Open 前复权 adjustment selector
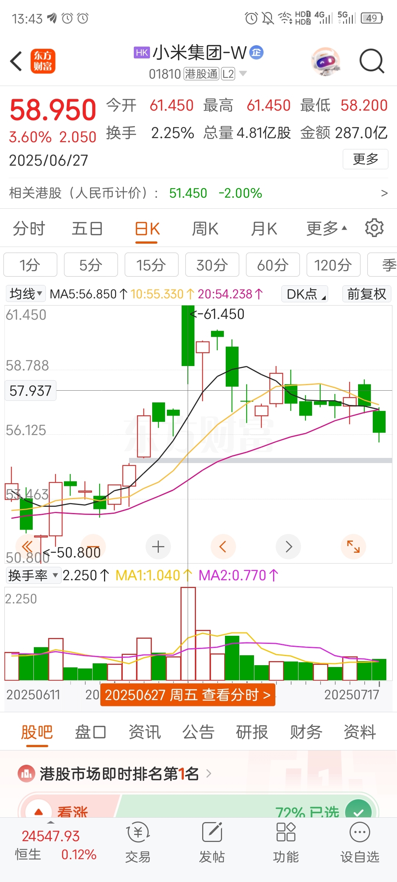 366,294
